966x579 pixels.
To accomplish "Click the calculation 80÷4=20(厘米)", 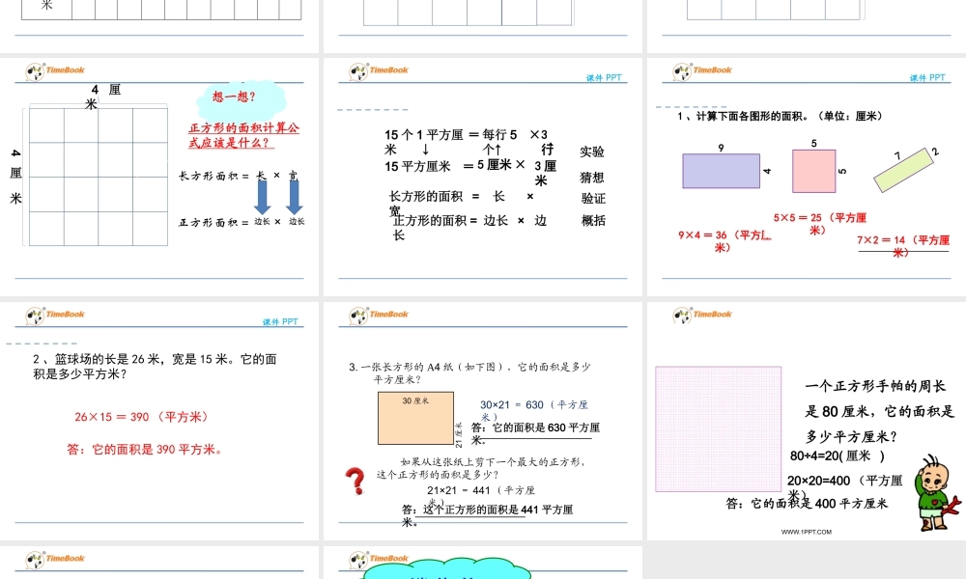I will 838,455.
